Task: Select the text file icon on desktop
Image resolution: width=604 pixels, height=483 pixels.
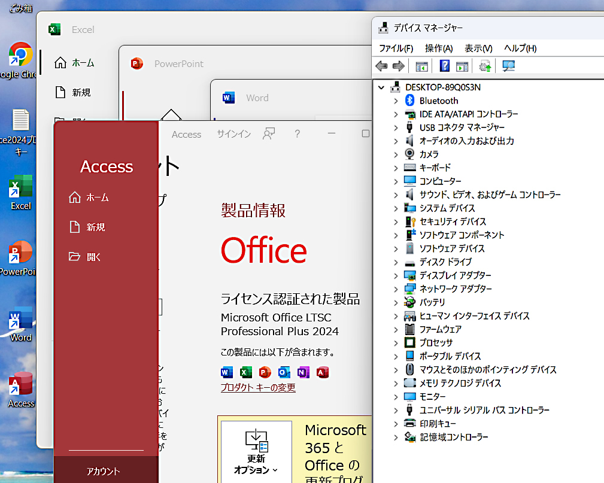Action: 20,119
